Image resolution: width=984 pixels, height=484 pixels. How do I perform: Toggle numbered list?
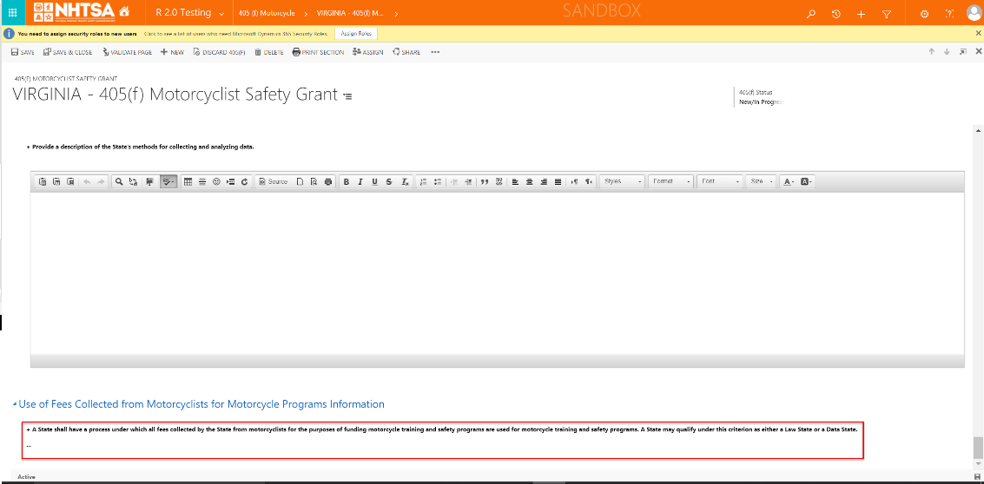[x=424, y=181]
